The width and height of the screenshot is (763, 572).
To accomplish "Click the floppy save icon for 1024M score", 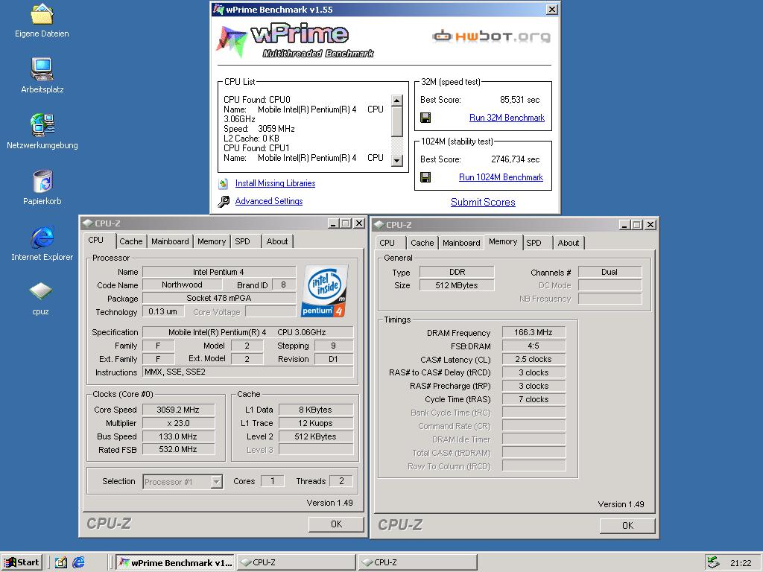I will 425,177.
